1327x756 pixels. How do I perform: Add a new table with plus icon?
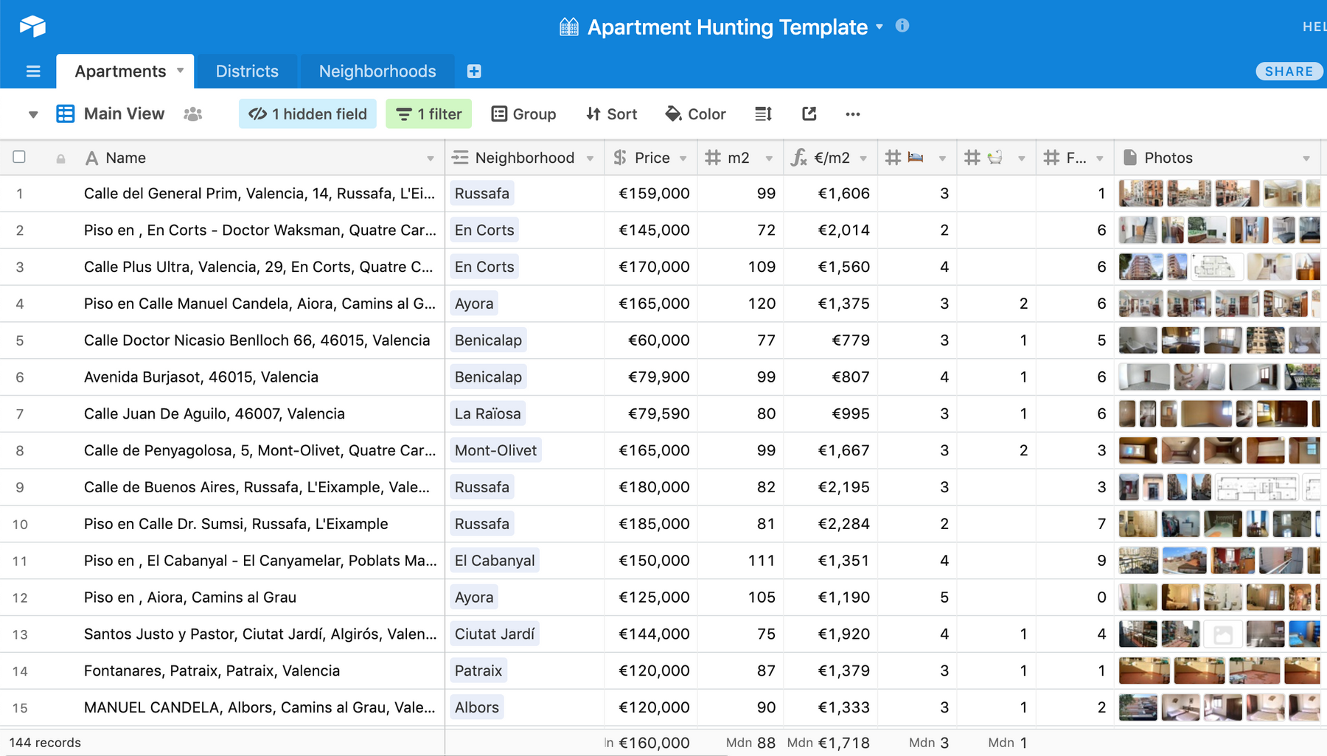[474, 71]
